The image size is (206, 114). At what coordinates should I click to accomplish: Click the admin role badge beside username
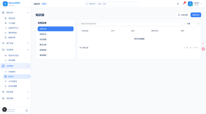click(44, 4)
